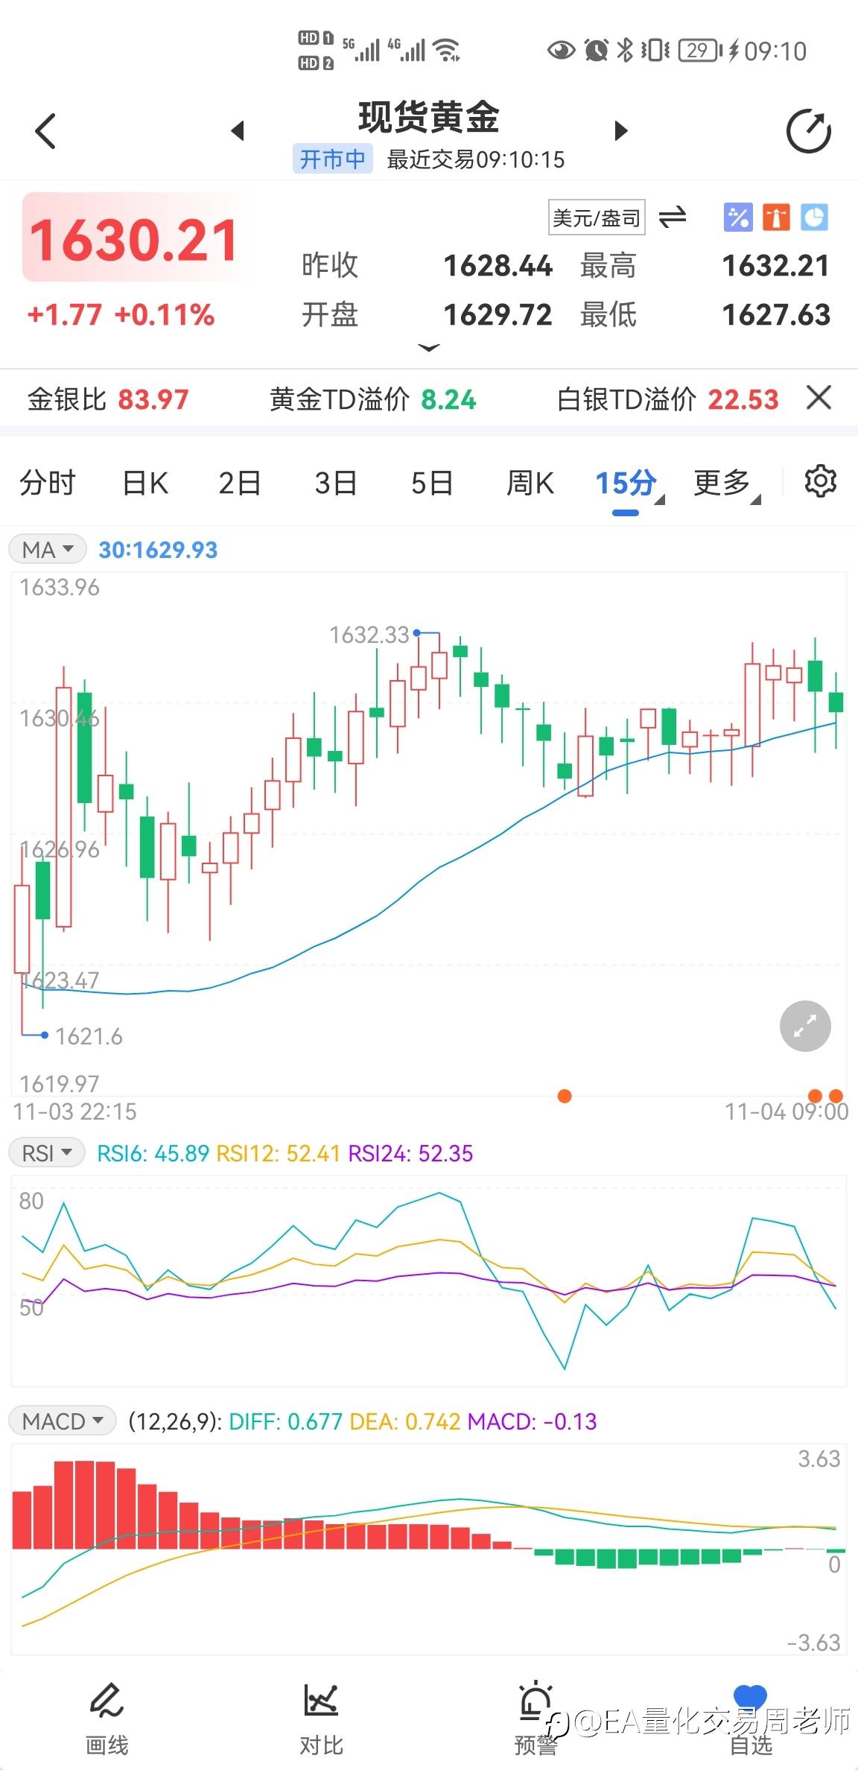Go back with the left chevron
858x1770 pixels.
[45, 131]
